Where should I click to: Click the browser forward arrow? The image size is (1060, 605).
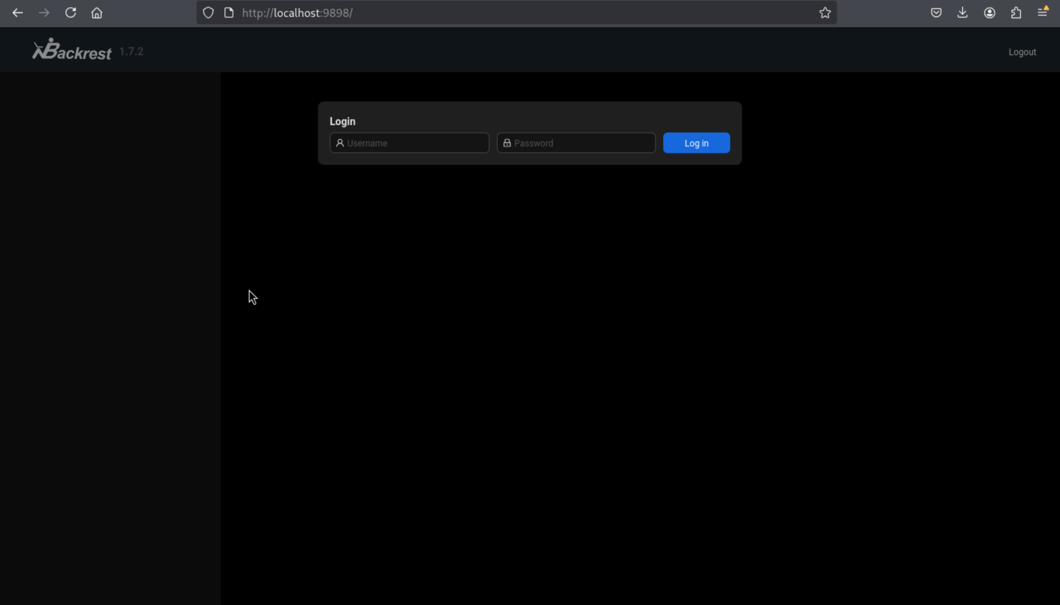(x=44, y=13)
